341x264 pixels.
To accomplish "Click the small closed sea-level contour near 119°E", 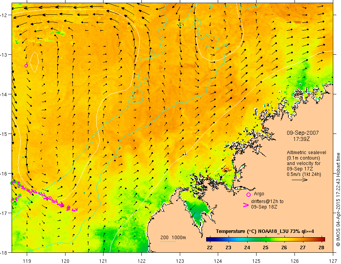I will pyautogui.click(x=34, y=62).
